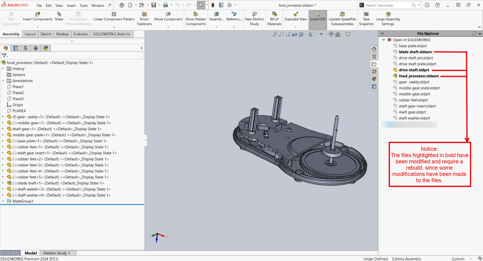Select the Section View icon
This screenshot has height=261, width=483.
295,35
